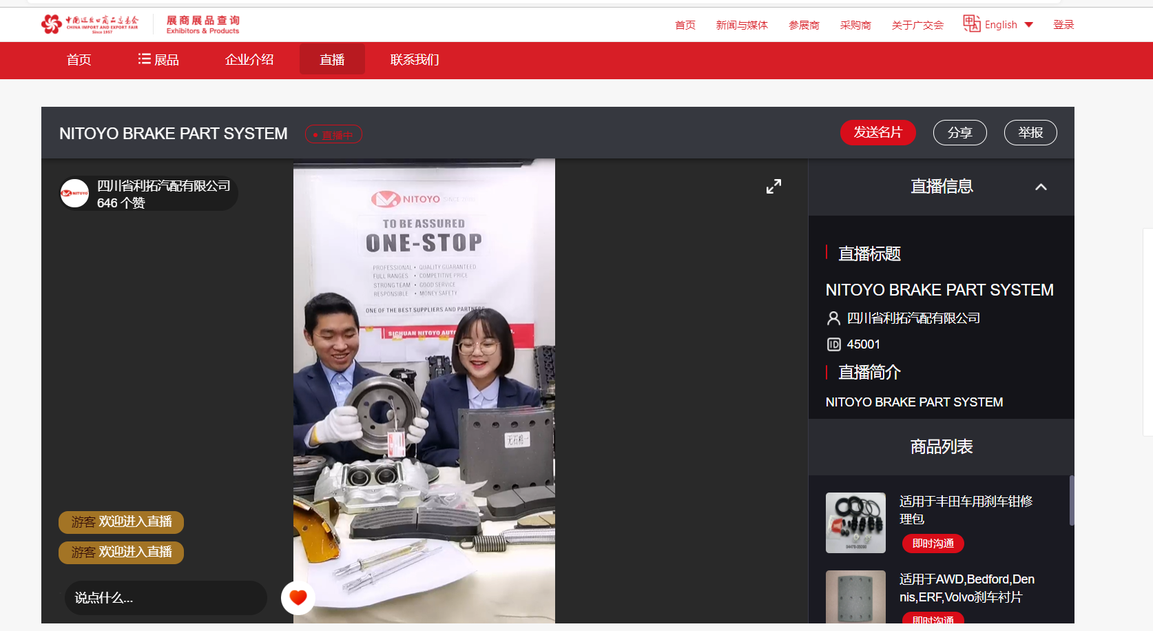Click the fullscreen expand icon on video
1153x631 pixels.
[773, 187]
